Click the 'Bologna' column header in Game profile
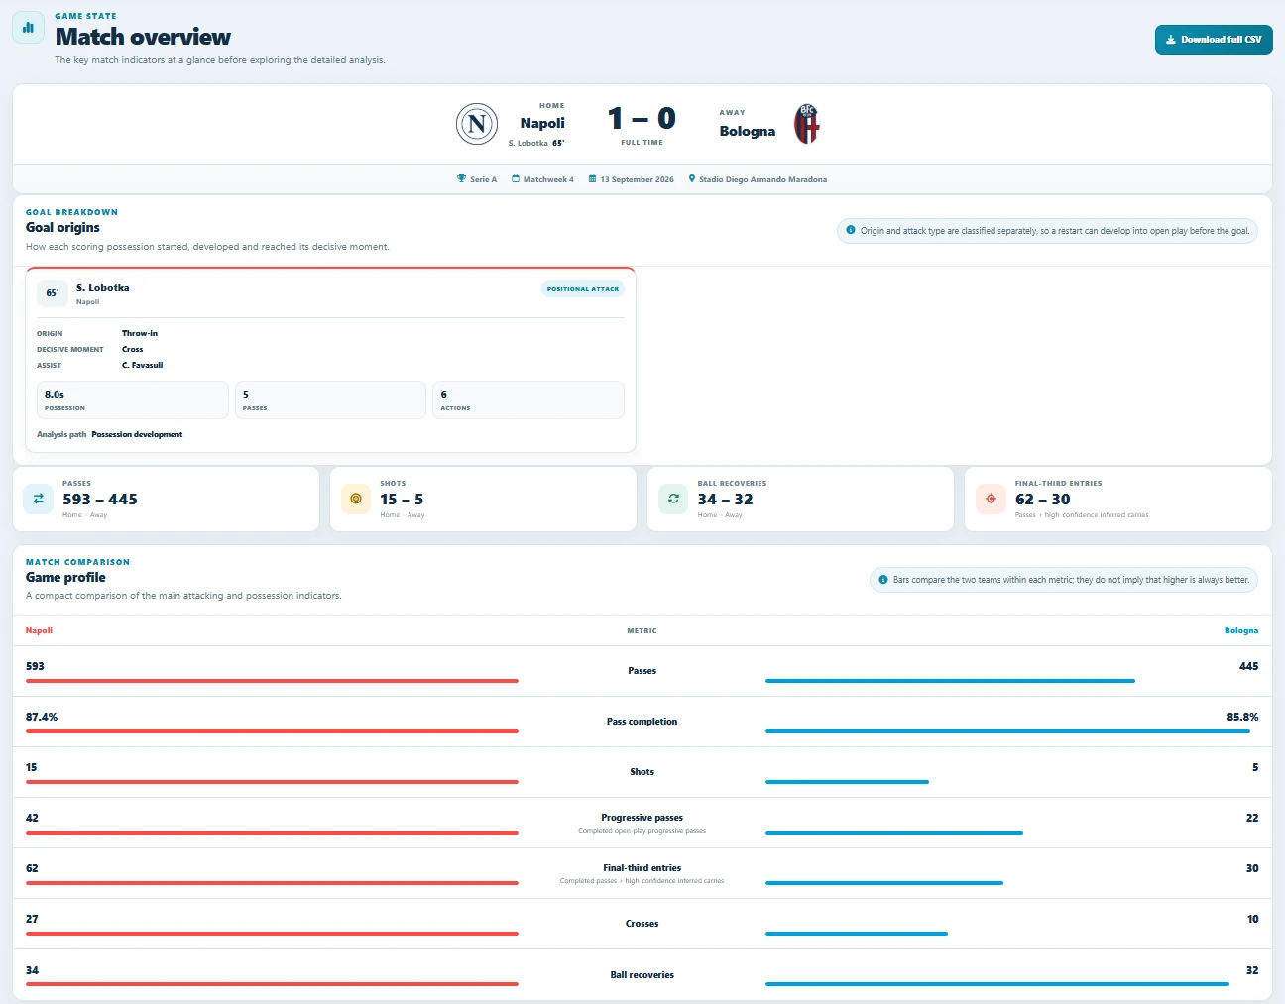The width and height of the screenshot is (1285, 1004). point(1241,630)
